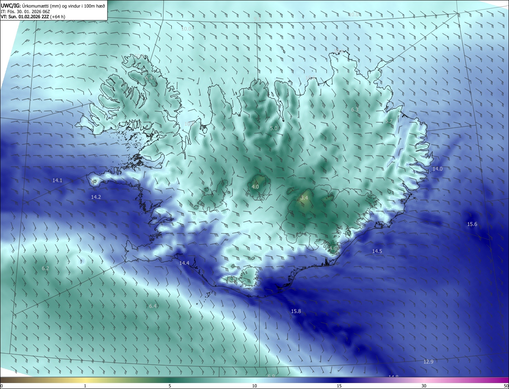Viewport: 509px width, 389px height.
Task: Click the 12.9 value label in the southeast corner
Action: 428,362
